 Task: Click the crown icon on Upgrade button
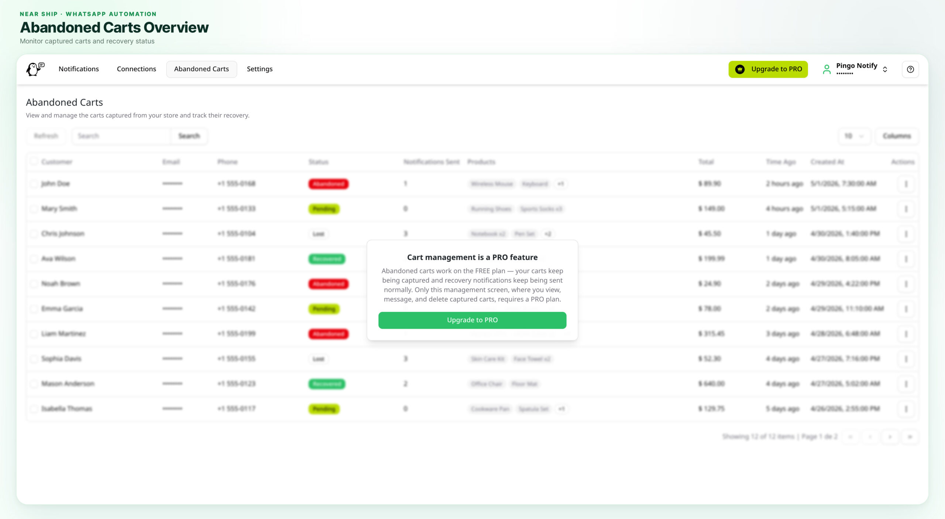(x=740, y=69)
